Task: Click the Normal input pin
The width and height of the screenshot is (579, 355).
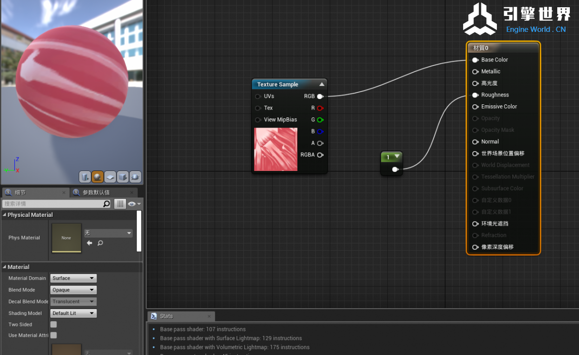Action: [475, 142]
